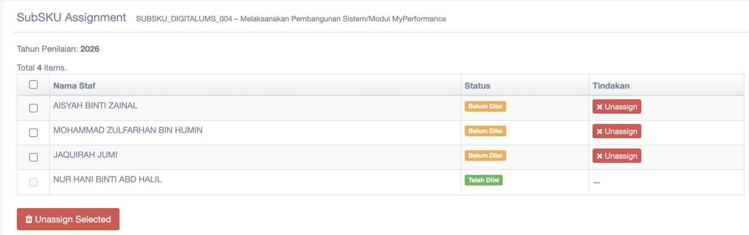Click the Tindakan column header
The width and height of the screenshot is (749, 235).
pos(611,86)
